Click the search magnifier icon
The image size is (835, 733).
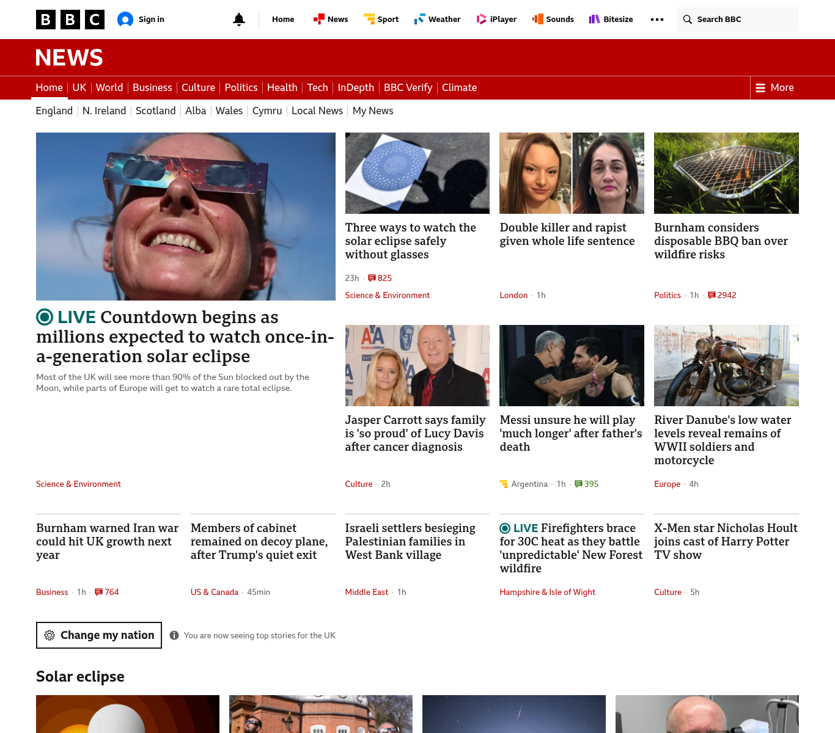pyautogui.click(x=688, y=20)
